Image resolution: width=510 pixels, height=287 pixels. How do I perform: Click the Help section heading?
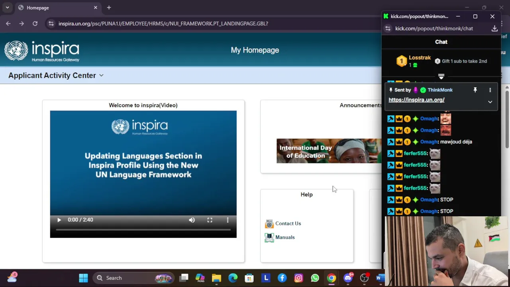[x=307, y=195]
